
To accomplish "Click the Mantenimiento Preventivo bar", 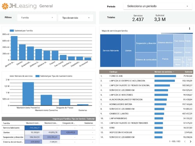I will point(28,94).
